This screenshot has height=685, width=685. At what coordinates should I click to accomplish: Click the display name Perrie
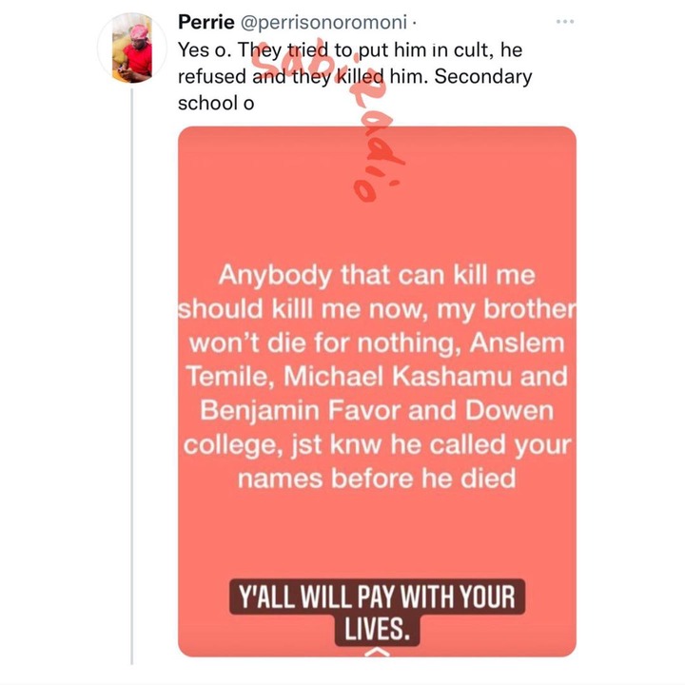point(206,22)
